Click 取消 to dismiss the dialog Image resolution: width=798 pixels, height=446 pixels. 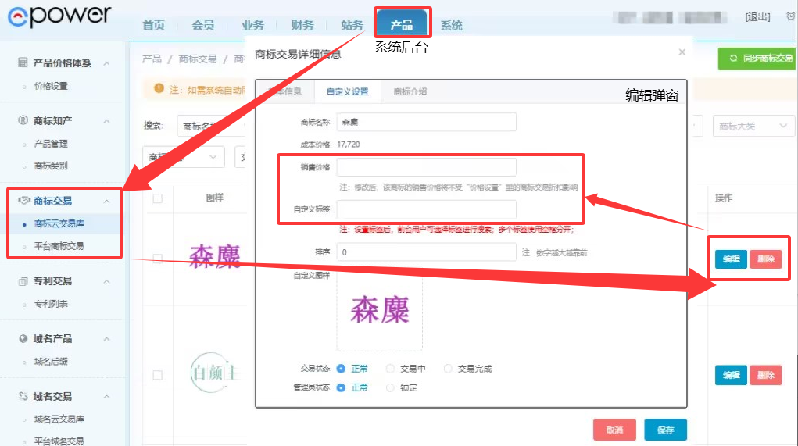point(614,430)
